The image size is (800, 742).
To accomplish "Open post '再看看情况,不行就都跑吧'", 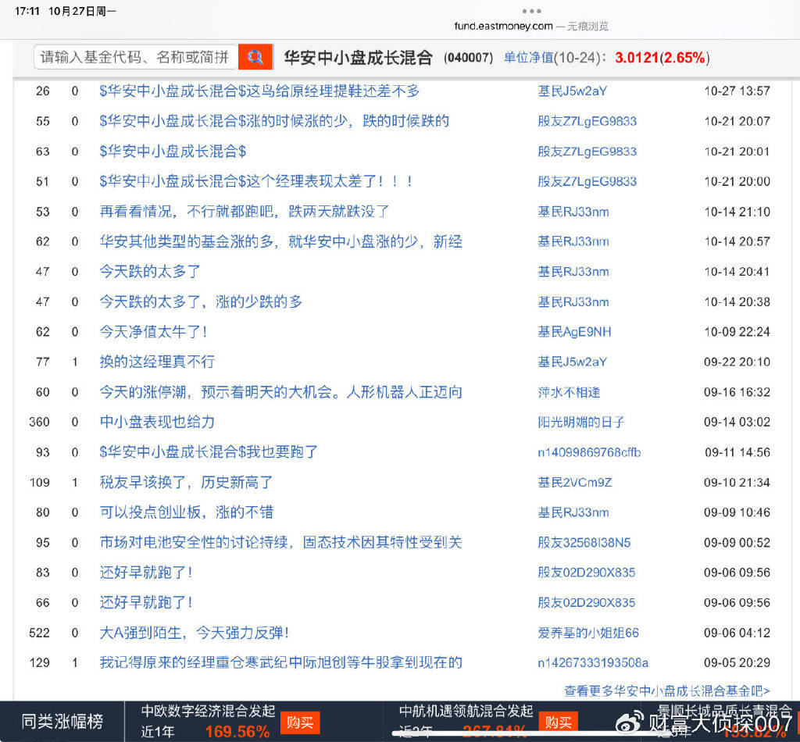I will point(244,212).
